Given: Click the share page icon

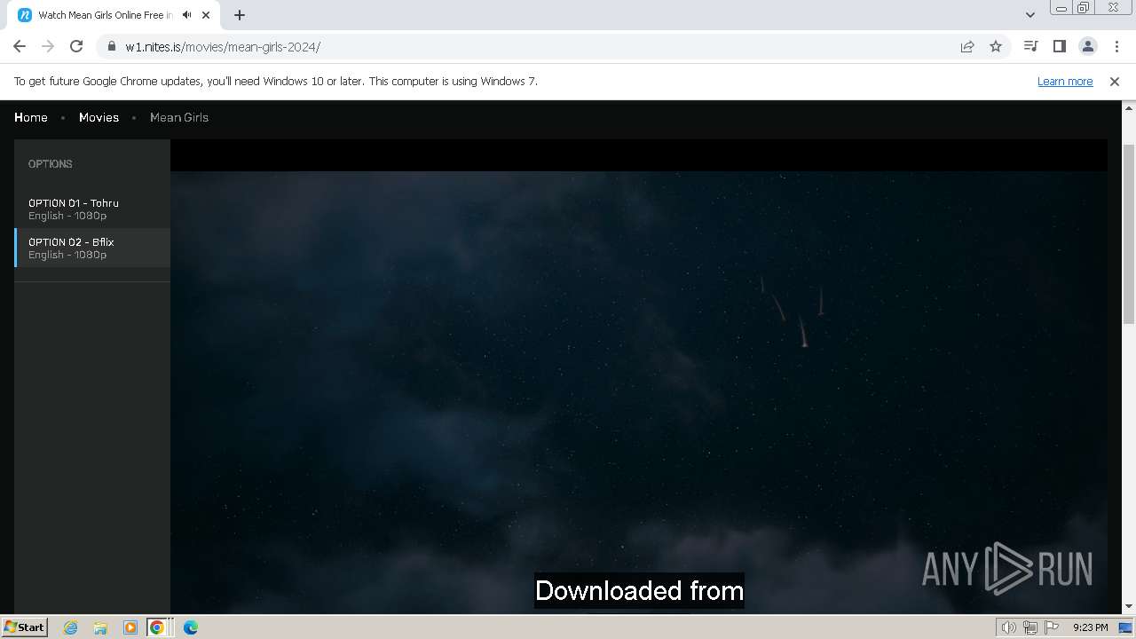Looking at the screenshot, I should click(967, 46).
